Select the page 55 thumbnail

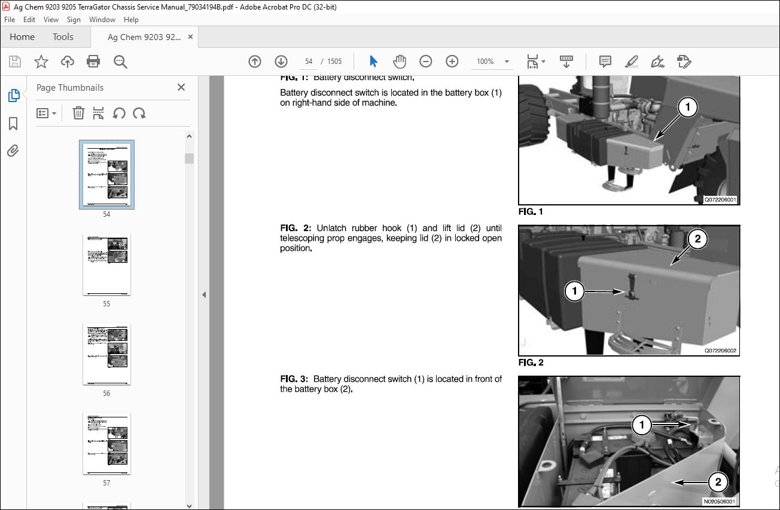pyautogui.click(x=106, y=264)
